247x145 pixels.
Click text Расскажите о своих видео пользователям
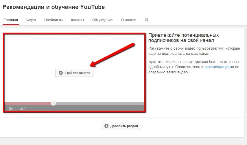tap(194, 51)
